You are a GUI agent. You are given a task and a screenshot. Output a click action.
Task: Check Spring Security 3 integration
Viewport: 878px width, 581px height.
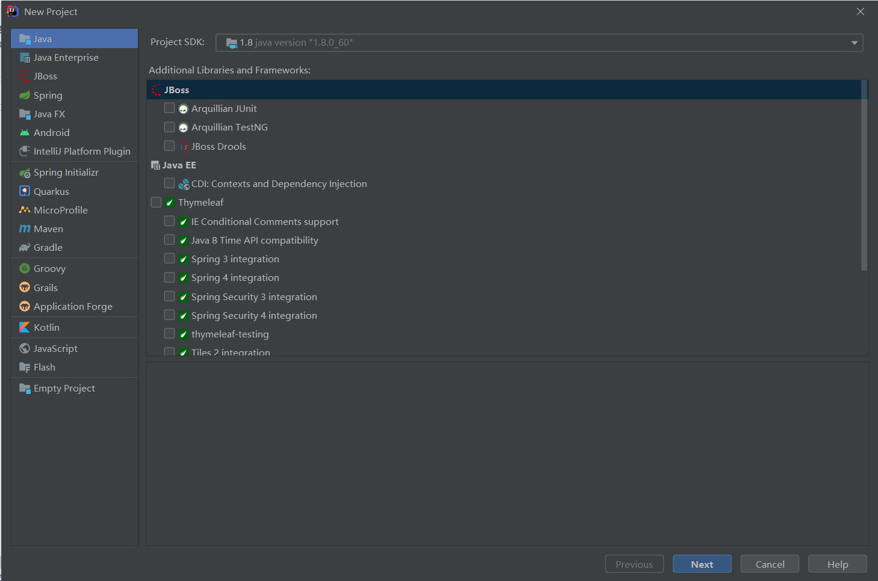[170, 297]
